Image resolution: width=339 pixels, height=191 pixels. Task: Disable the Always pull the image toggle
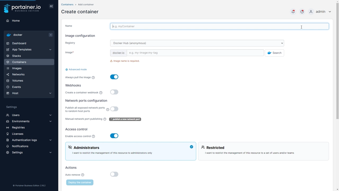[x=114, y=77]
